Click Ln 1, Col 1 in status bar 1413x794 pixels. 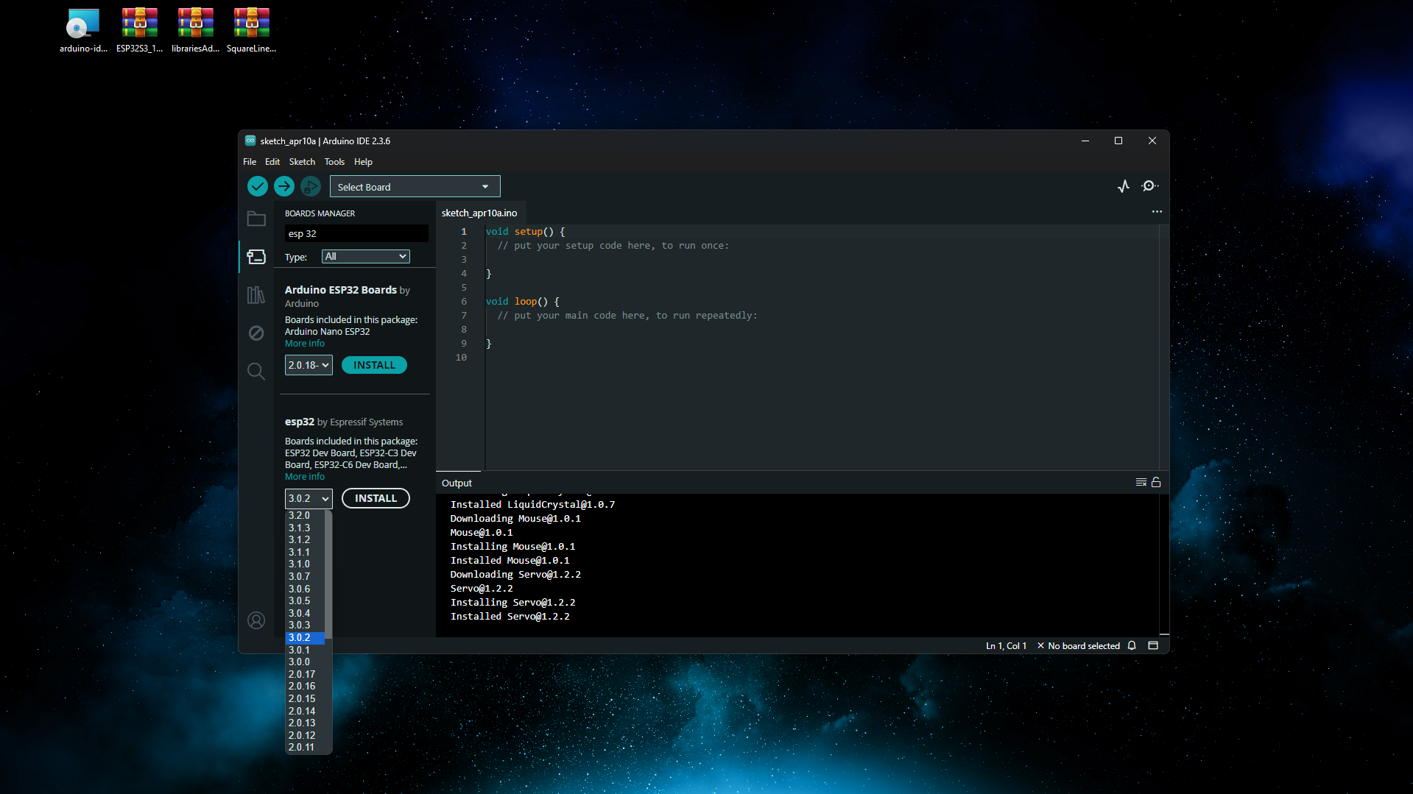[x=1006, y=645]
